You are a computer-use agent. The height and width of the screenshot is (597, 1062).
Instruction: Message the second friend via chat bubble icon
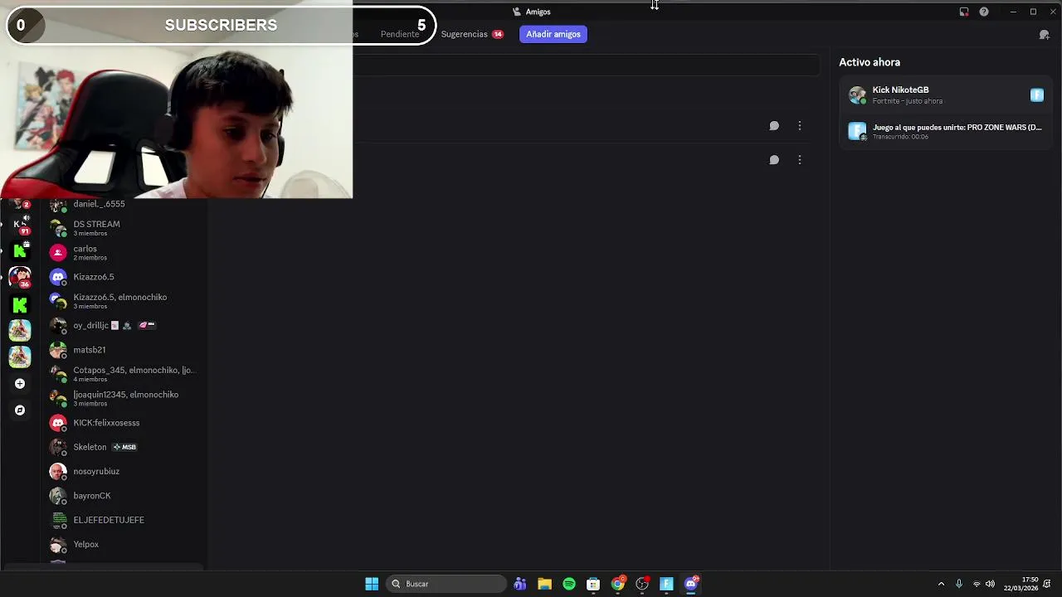[x=774, y=160]
